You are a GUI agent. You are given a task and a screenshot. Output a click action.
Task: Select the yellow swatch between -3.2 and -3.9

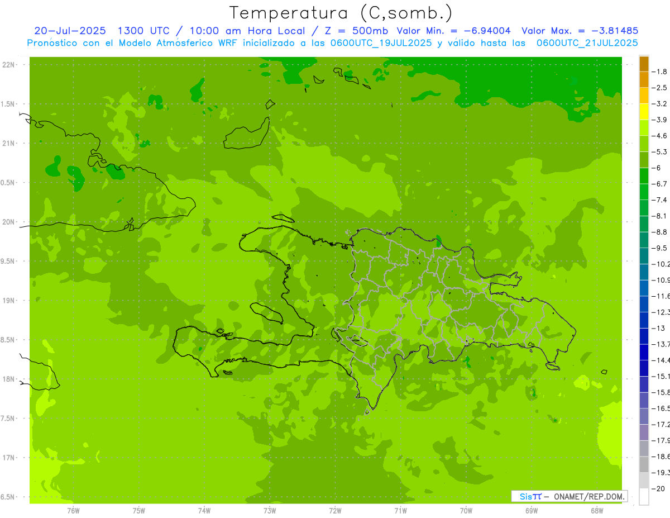coord(644,112)
